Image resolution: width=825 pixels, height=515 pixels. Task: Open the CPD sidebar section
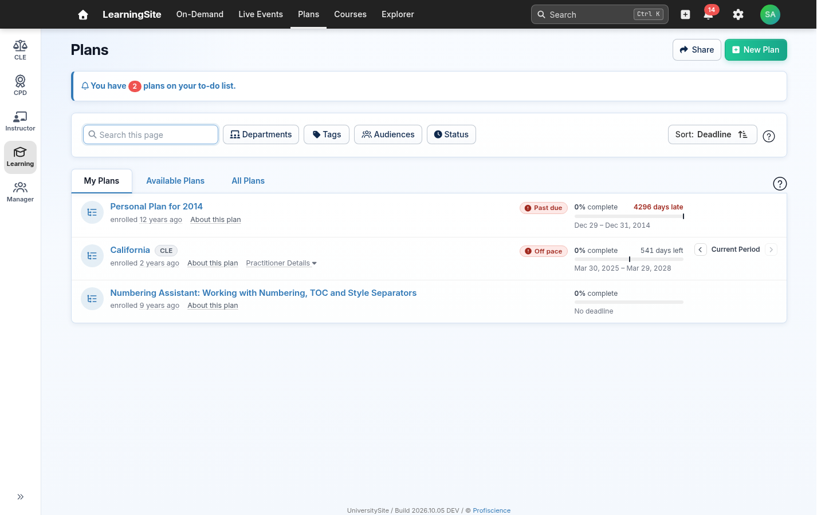[x=20, y=85]
